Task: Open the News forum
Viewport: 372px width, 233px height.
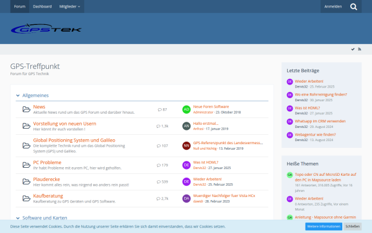Action: coord(39,107)
